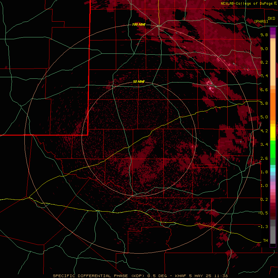The height and width of the screenshot is (278, 278).
Task: Click the 5.8 value on the color scale
Action: [264, 103]
